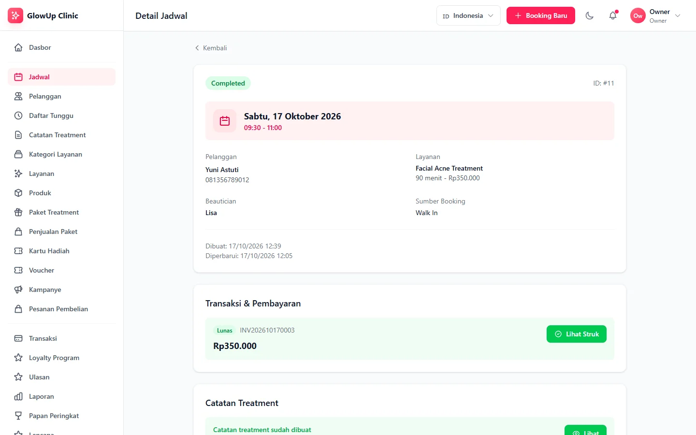The height and width of the screenshot is (435, 696).
Task: Open Dasbor home icon in sidebar
Action: click(18, 47)
